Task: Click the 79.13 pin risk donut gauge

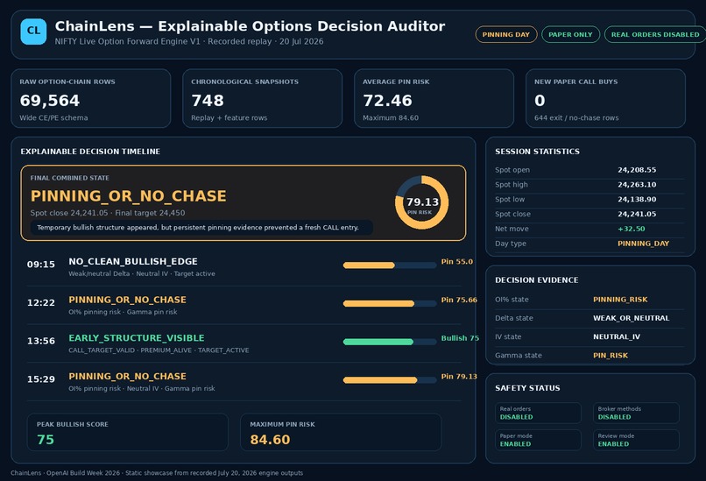Action: (422, 202)
